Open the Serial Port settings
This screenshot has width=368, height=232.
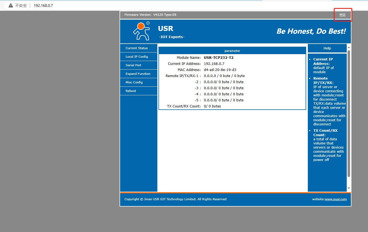[133, 65]
